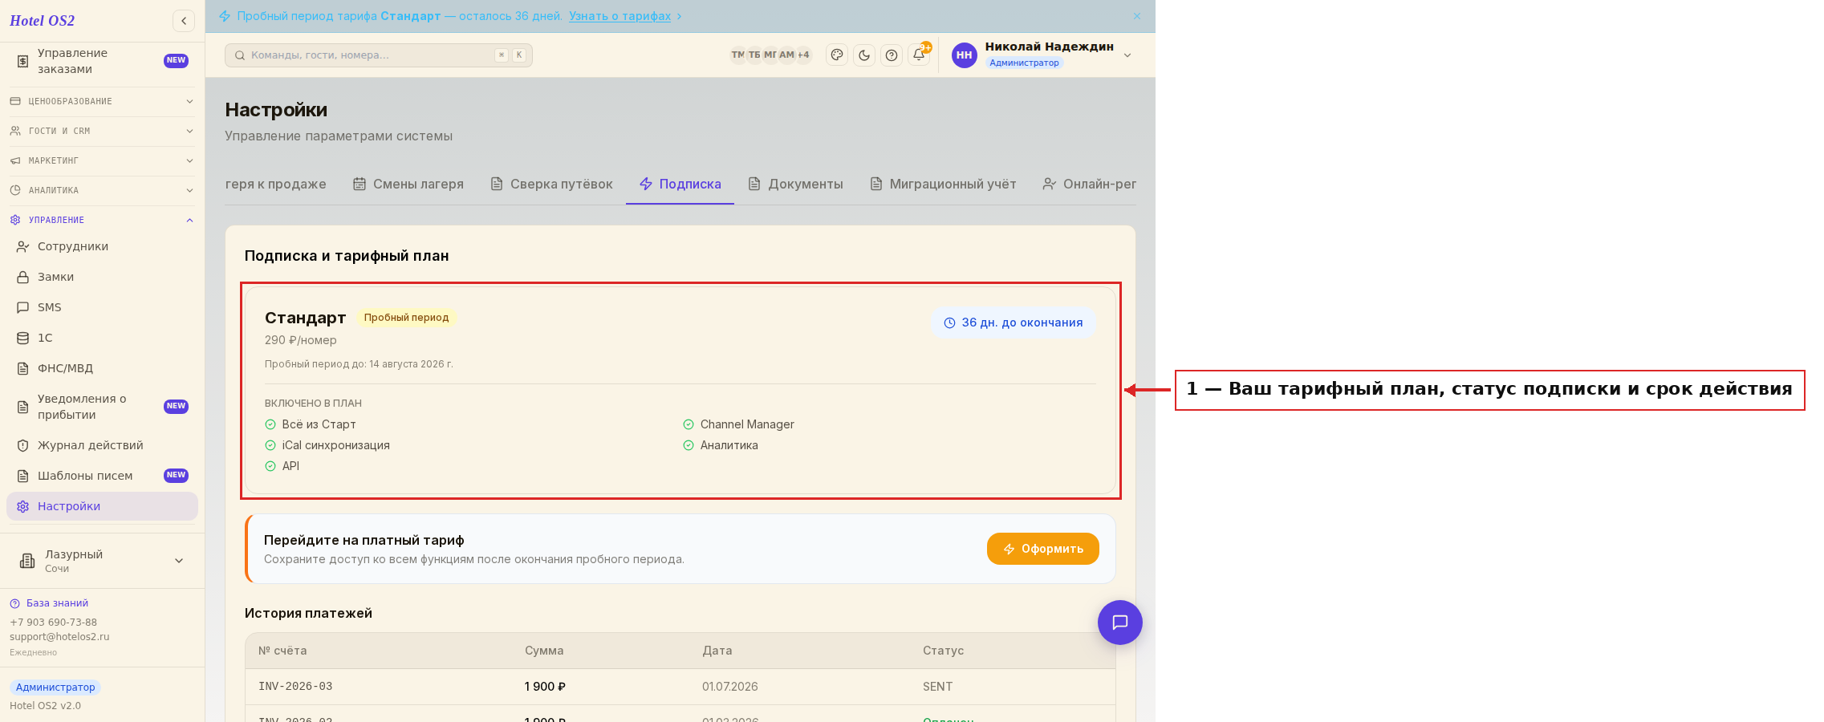Select the Подписка tab
This screenshot has height=722, width=1824.
[680, 184]
